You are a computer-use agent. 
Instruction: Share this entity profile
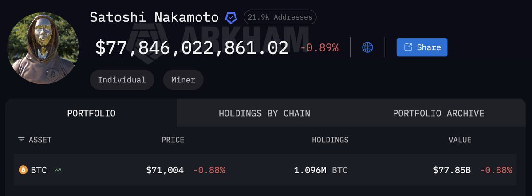422,47
